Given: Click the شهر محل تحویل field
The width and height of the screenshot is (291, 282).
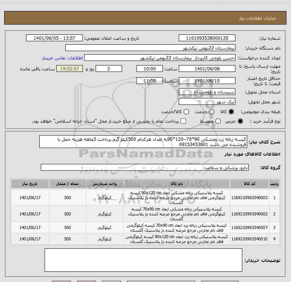Looking at the screenshot, I should point(207,102).
